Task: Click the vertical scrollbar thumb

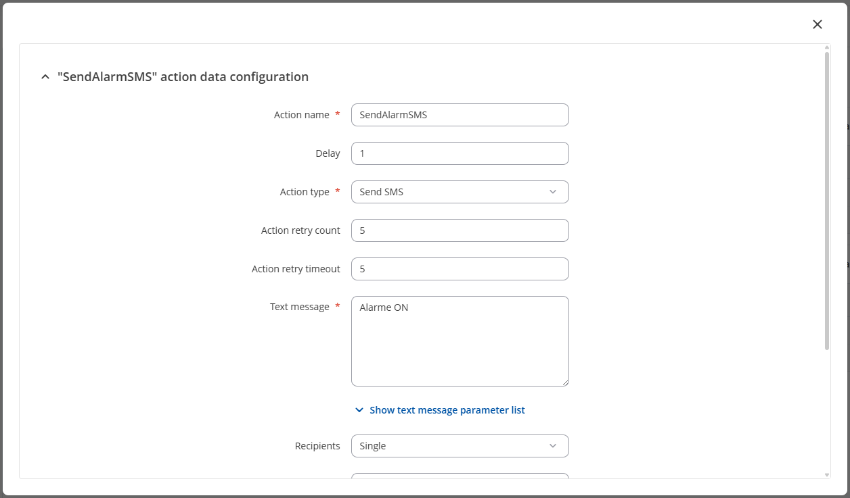Action: pyautogui.click(x=827, y=199)
